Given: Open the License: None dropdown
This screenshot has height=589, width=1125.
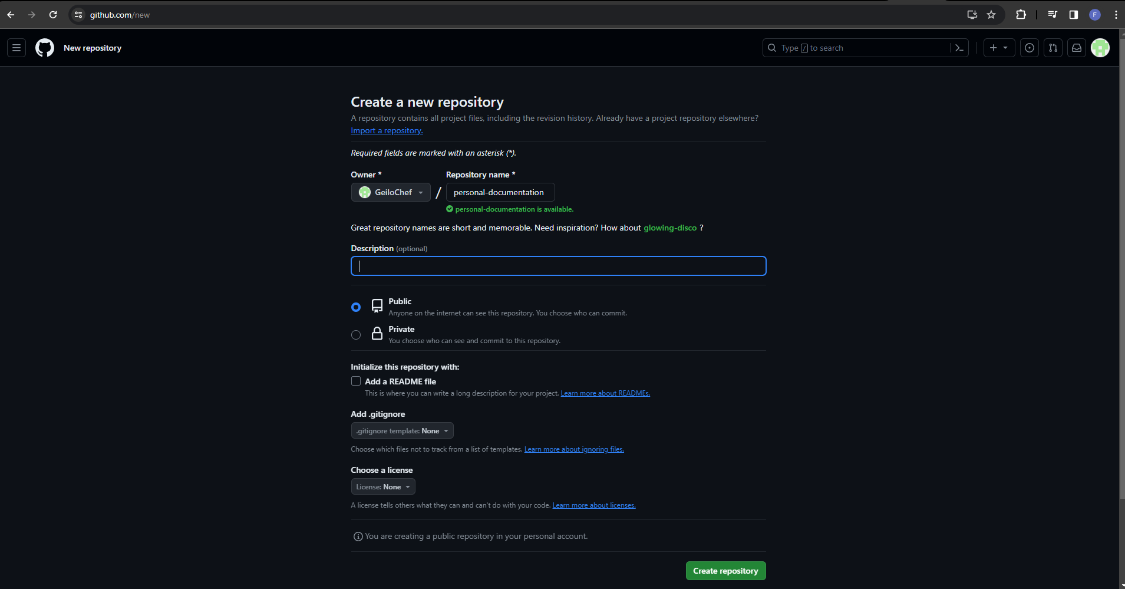Looking at the screenshot, I should pos(383,486).
